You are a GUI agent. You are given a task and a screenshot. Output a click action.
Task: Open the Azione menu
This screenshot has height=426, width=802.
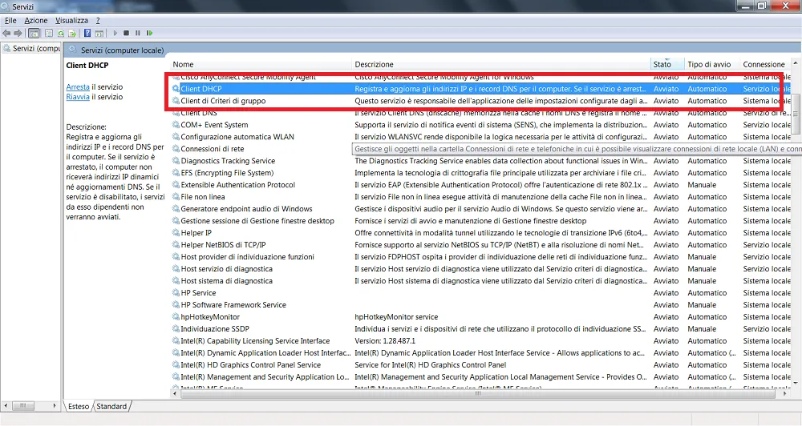click(36, 21)
